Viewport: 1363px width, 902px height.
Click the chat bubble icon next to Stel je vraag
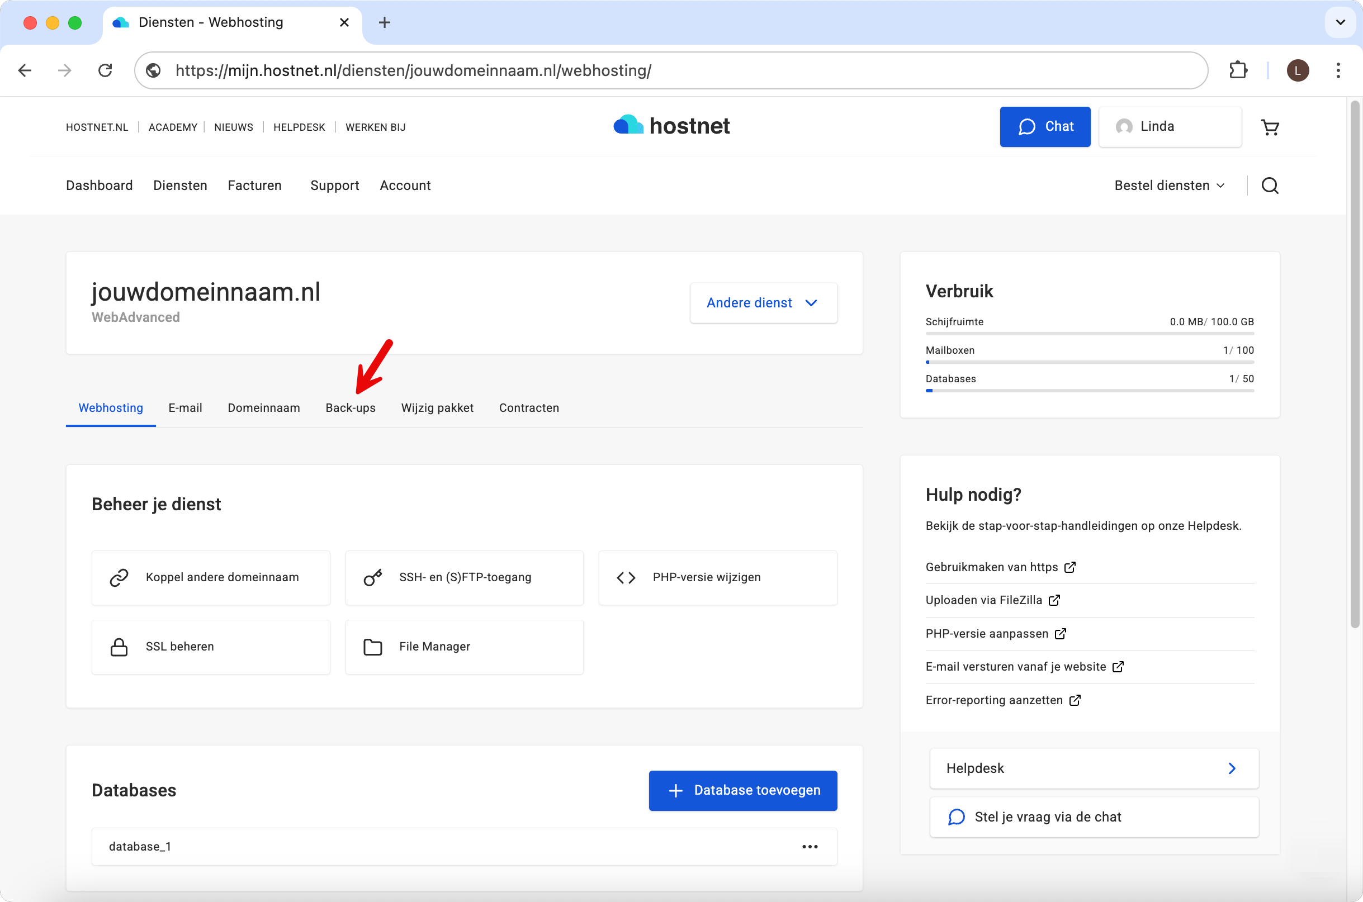pos(956,817)
